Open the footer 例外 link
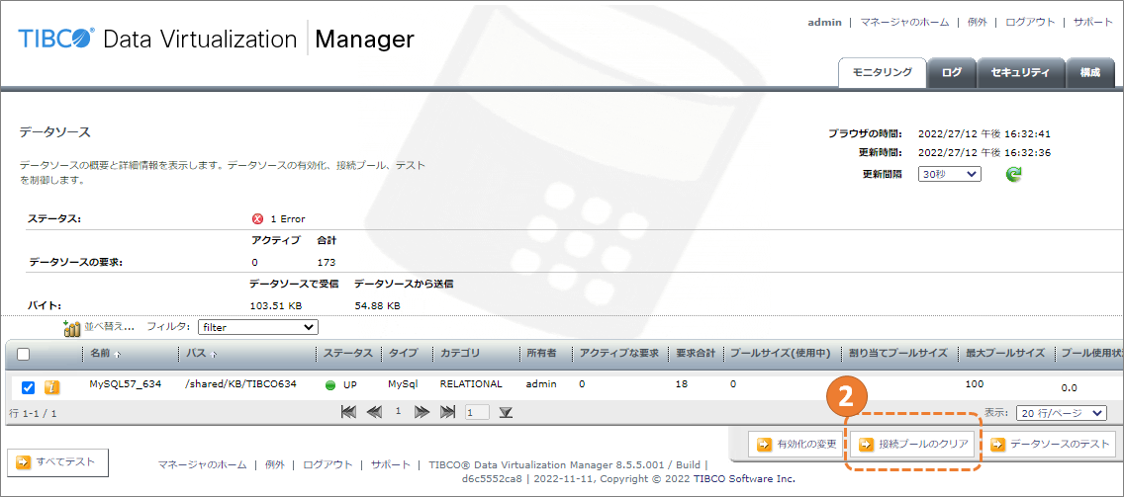This screenshot has height=497, width=1124. (x=274, y=464)
